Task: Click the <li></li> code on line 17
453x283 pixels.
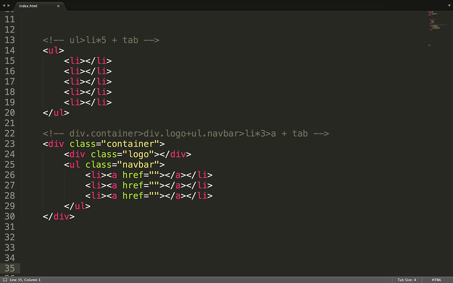Action: 88,81
